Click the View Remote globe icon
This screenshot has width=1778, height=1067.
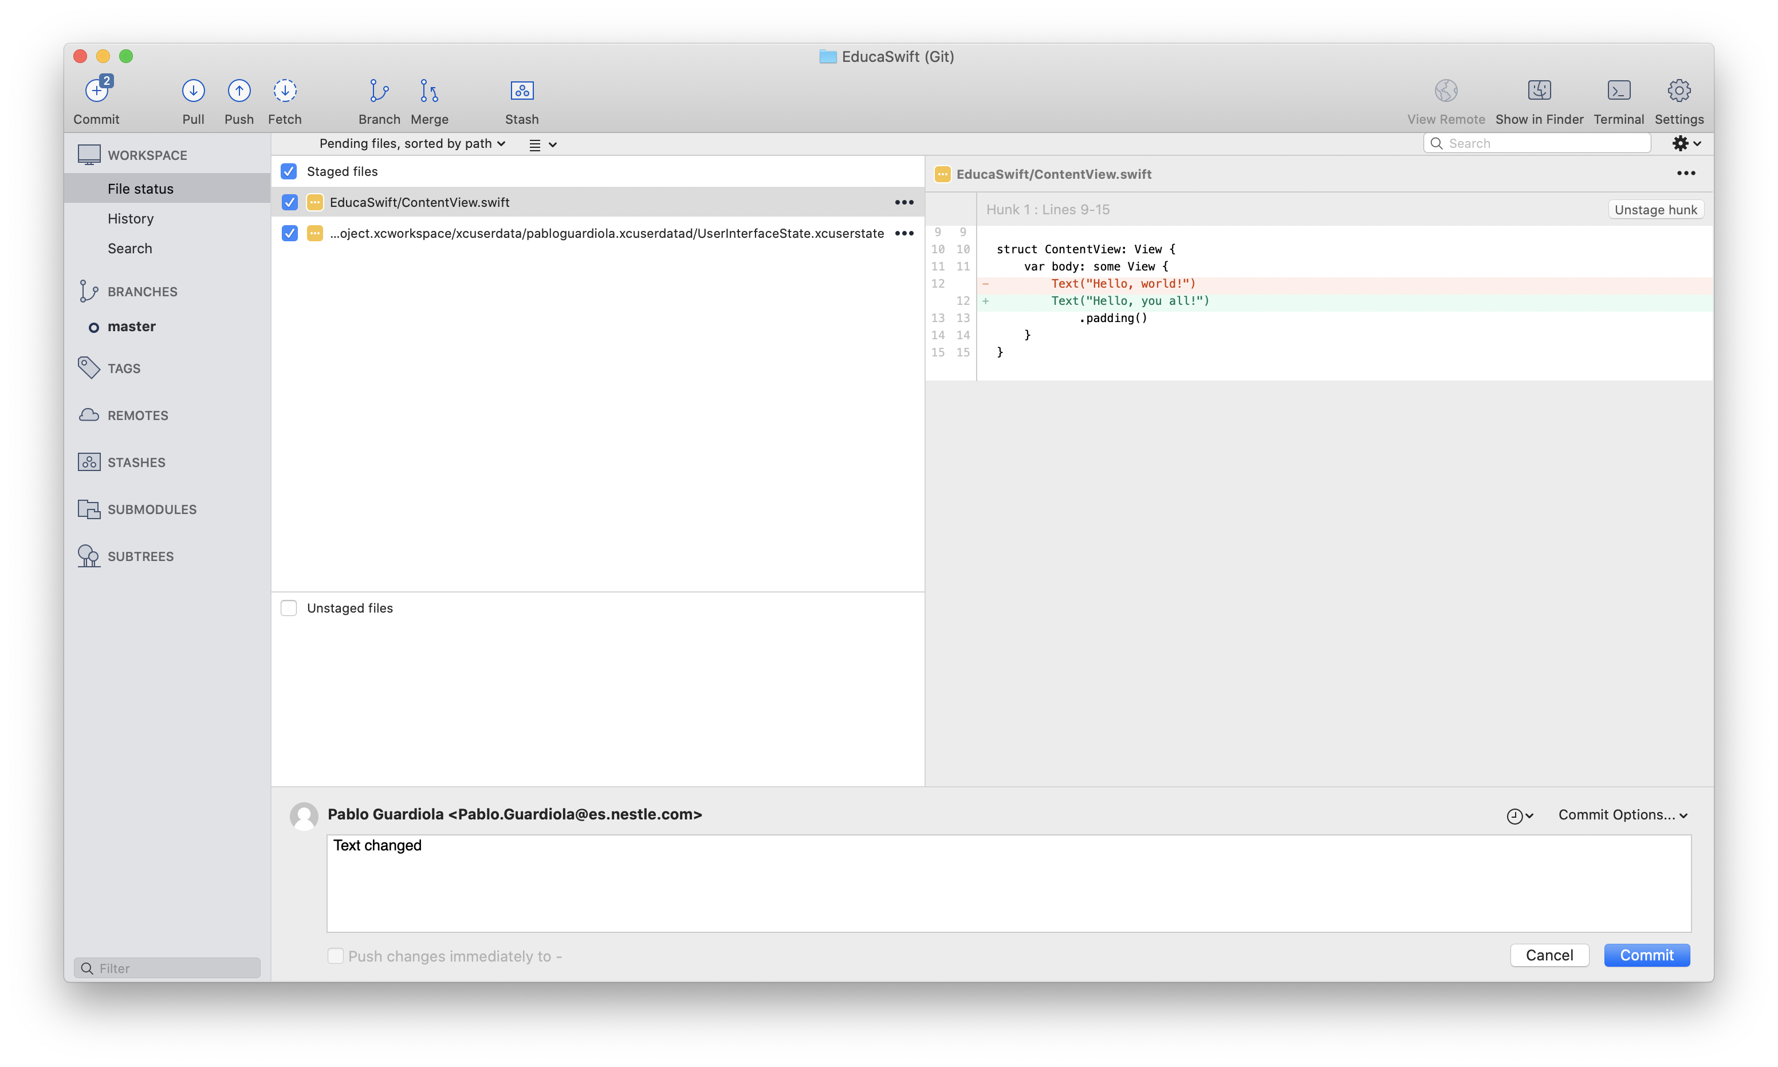click(x=1445, y=91)
